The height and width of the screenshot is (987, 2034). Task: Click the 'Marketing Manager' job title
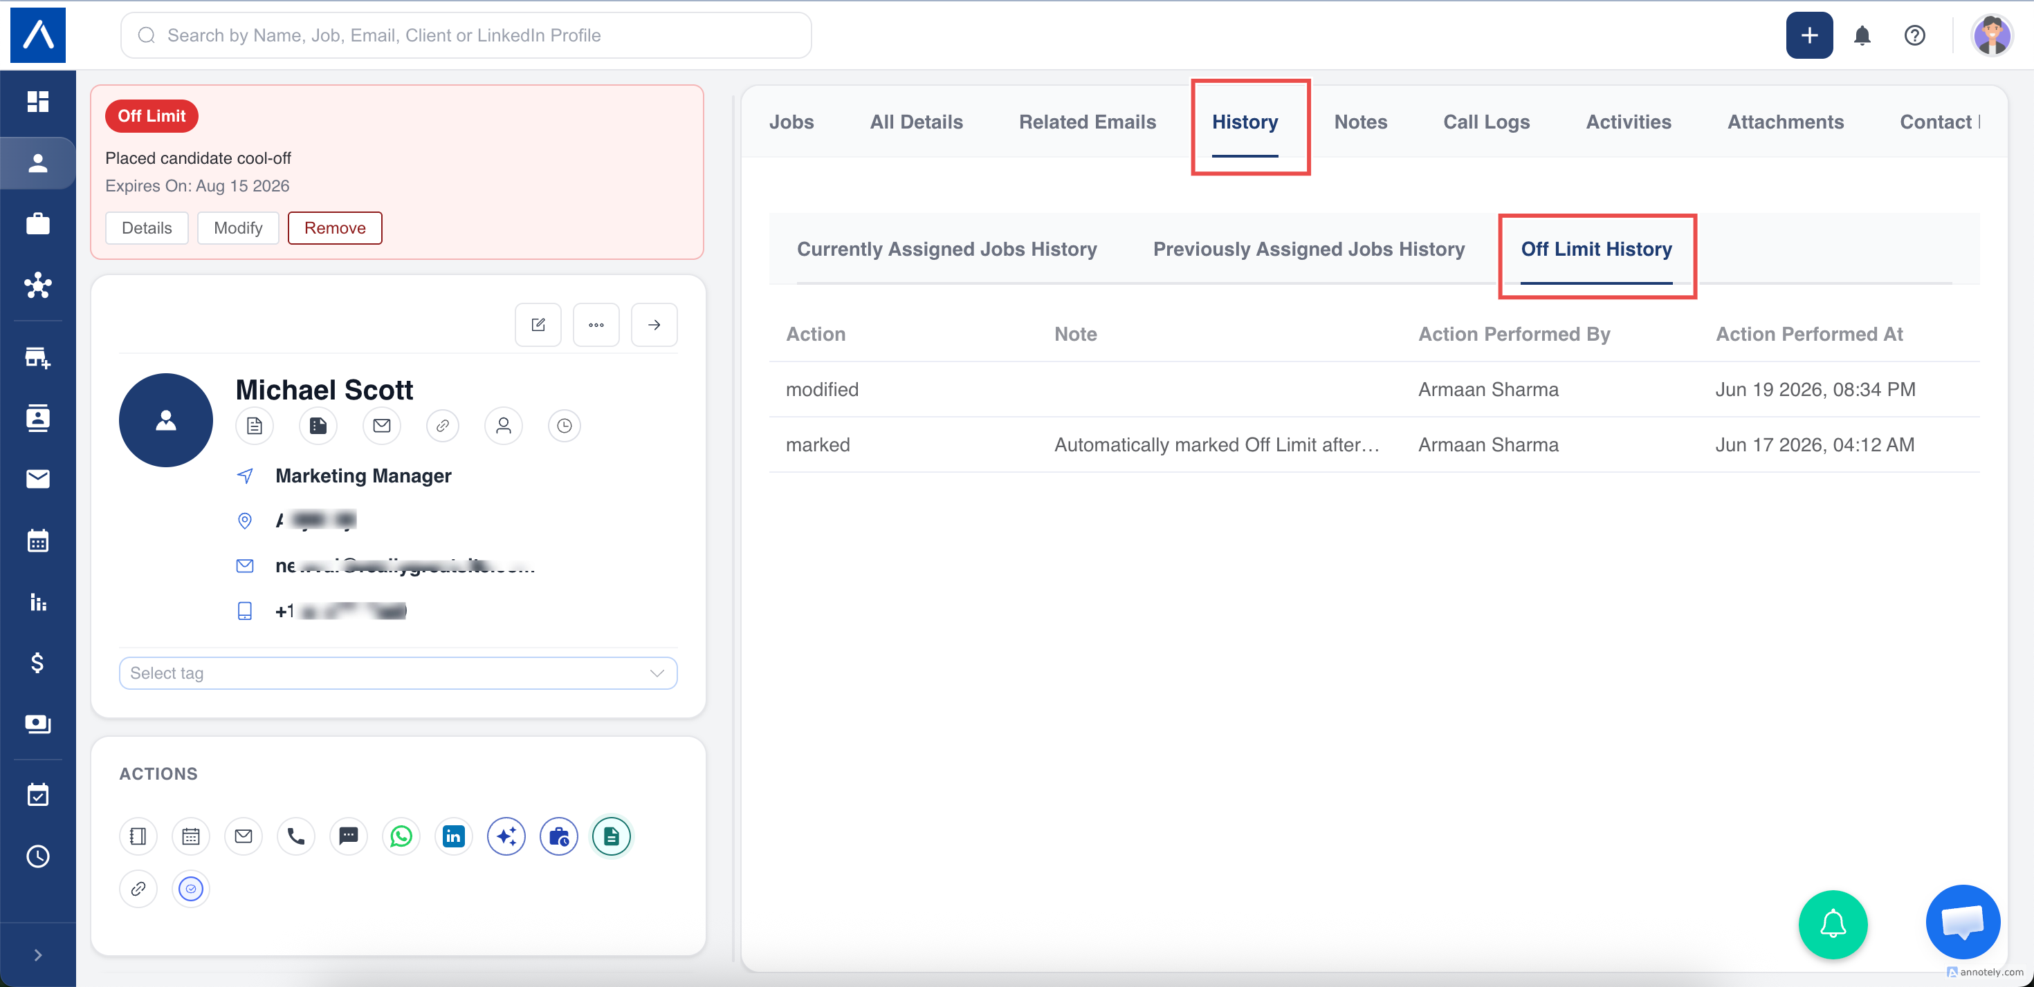pyautogui.click(x=363, y=476)
